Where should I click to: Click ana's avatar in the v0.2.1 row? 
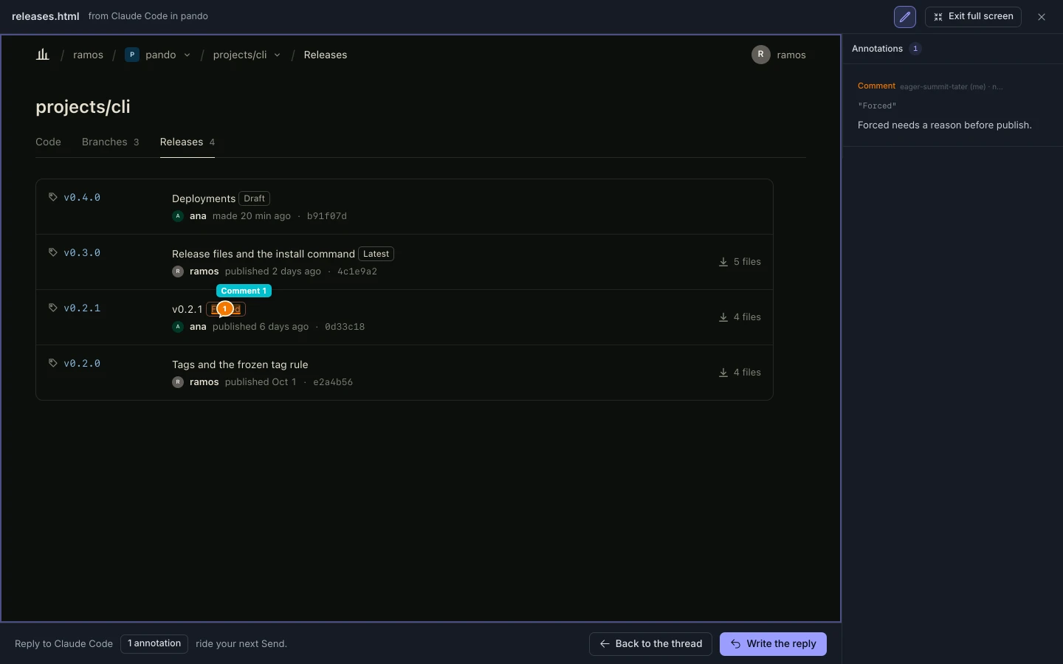coord(178,327)
